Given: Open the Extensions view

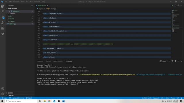Looking at the screenshot, I should click(3, 28).
